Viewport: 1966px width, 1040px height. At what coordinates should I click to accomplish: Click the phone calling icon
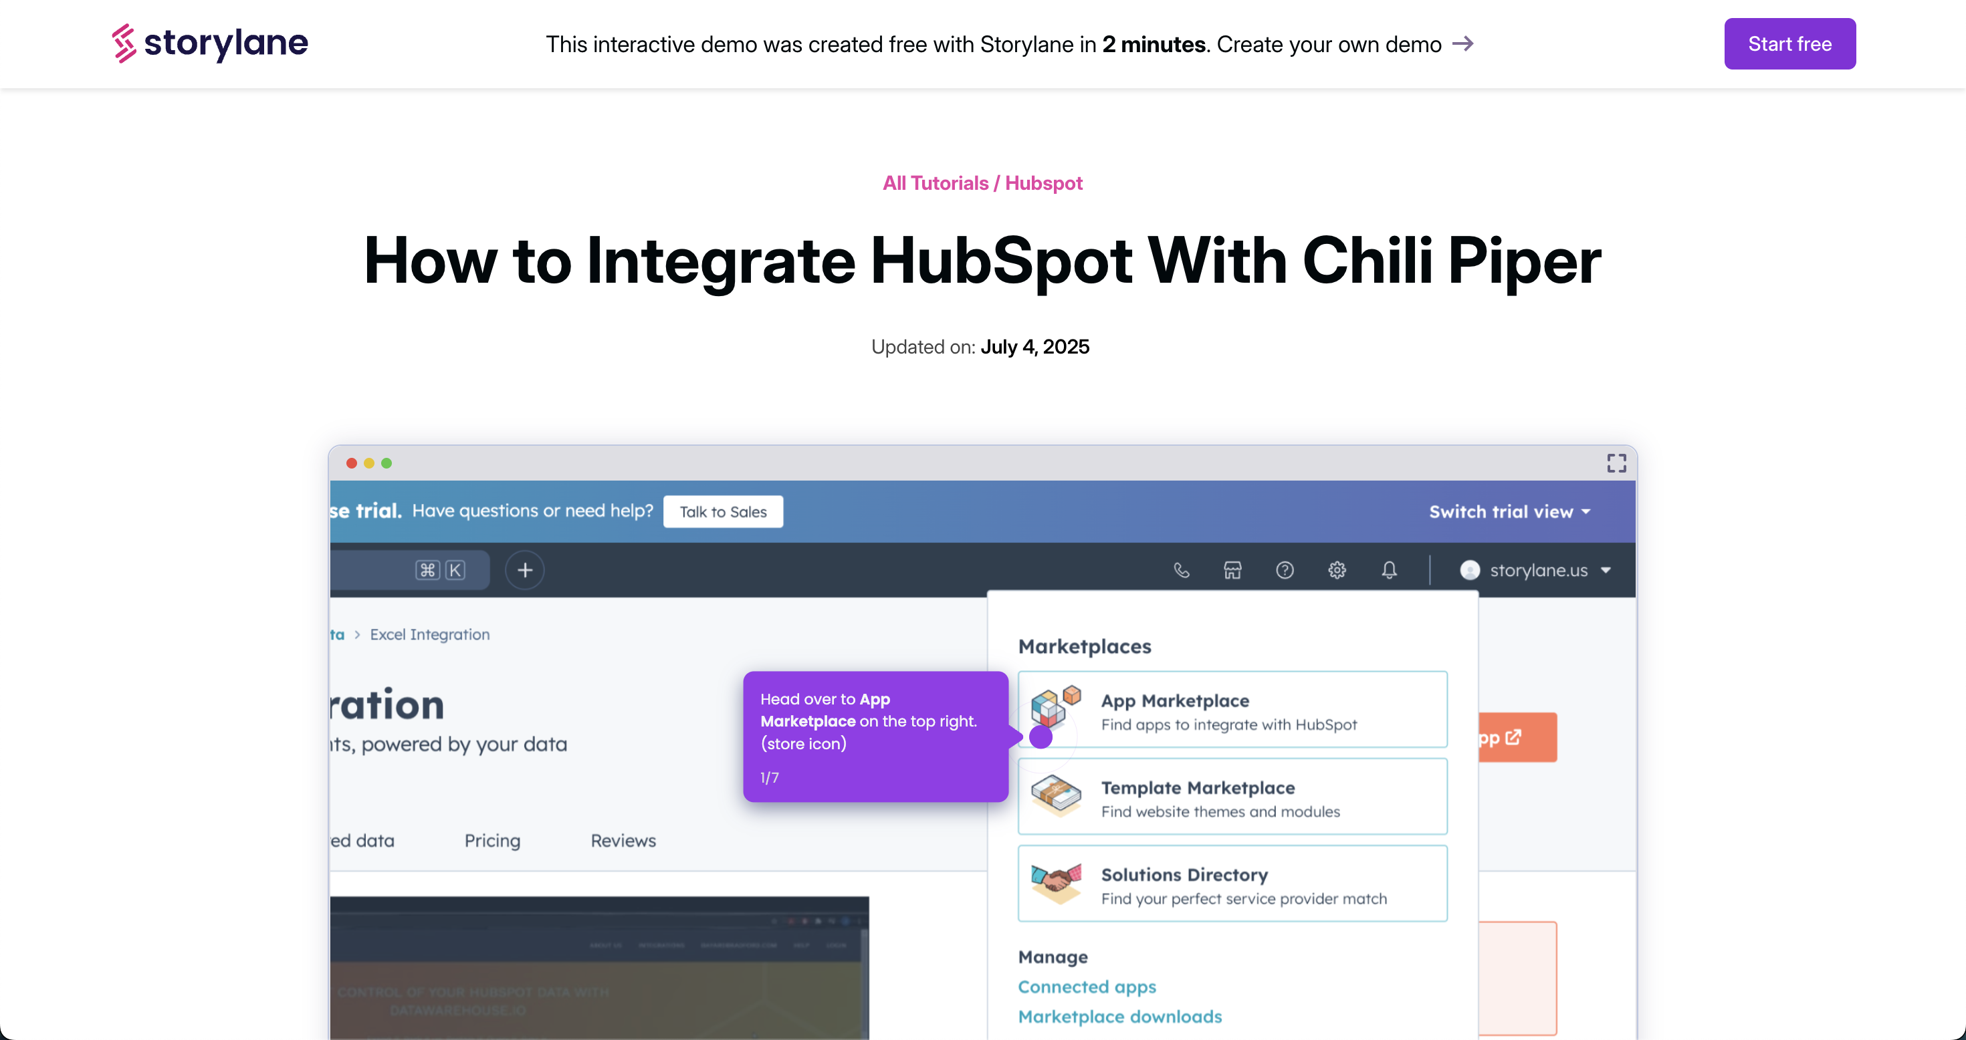(1181, 570)
